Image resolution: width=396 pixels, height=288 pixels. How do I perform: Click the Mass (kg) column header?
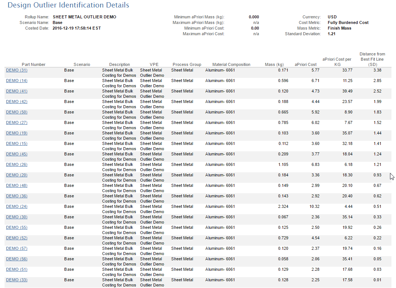[x=274, y=64]
